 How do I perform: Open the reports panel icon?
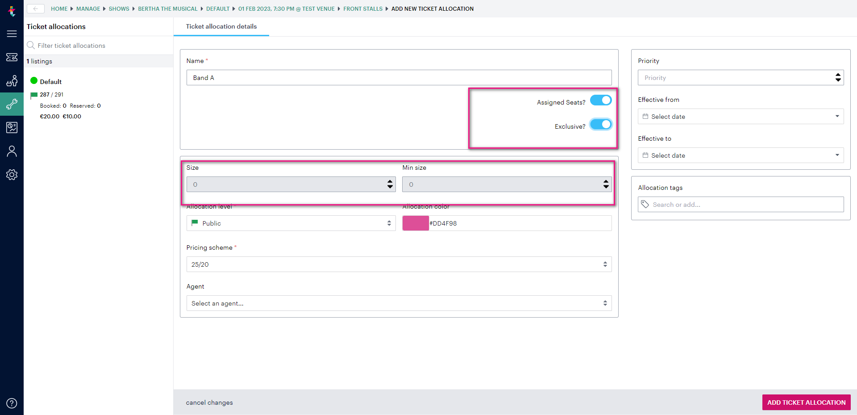click(x=12, y=127)
